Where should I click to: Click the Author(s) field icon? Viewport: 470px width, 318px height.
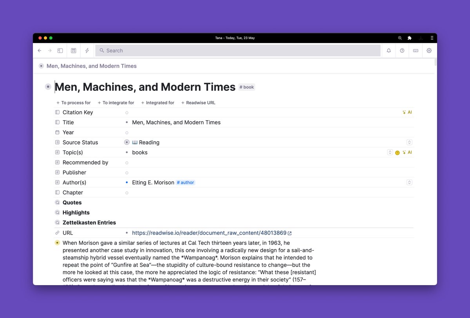tap(57, 182)
